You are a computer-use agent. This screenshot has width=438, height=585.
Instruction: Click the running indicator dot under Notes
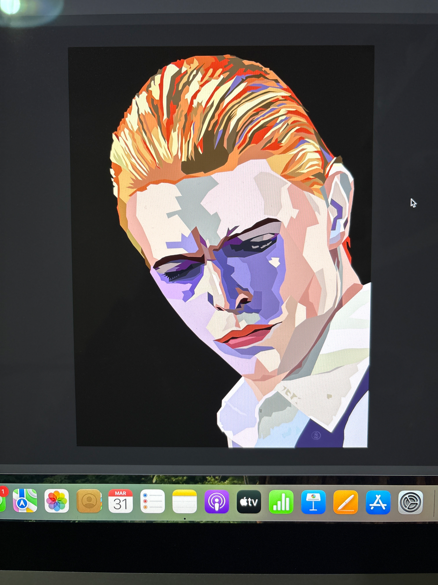pyautogui.click(x=185, y=519)
